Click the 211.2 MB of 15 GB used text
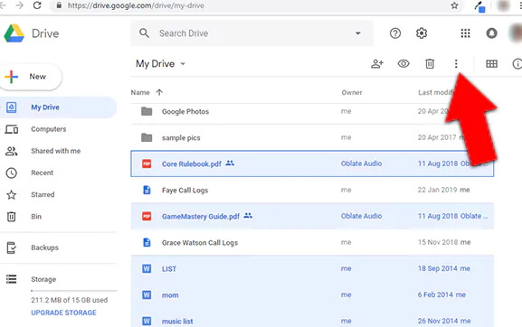Image resolution: width=522 pixels, height=327 pixels. (x=70, y=300)
